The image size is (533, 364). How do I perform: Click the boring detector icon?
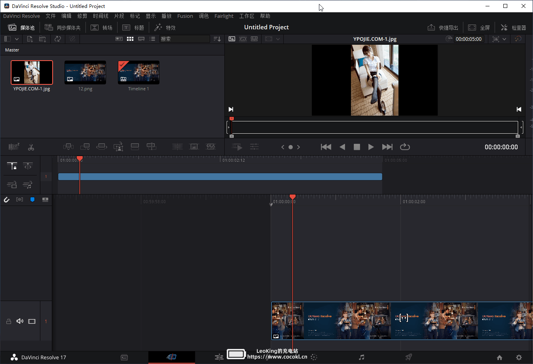click(x=14, y=147)
